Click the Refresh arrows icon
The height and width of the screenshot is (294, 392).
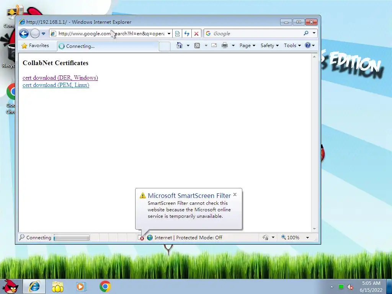point(187,34)
